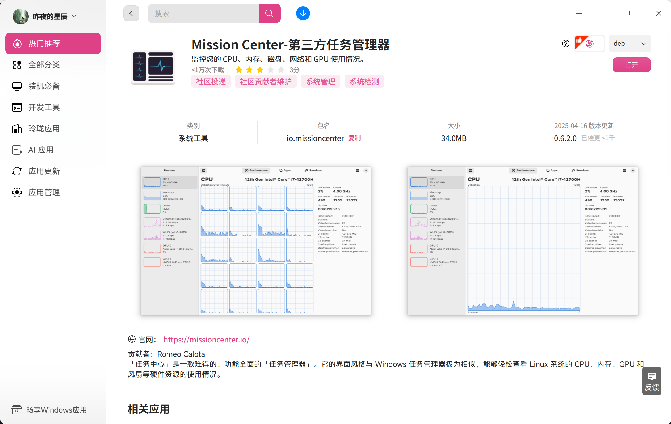
Task: Open the single CPU graph screenshot
Action: (522, 241)
